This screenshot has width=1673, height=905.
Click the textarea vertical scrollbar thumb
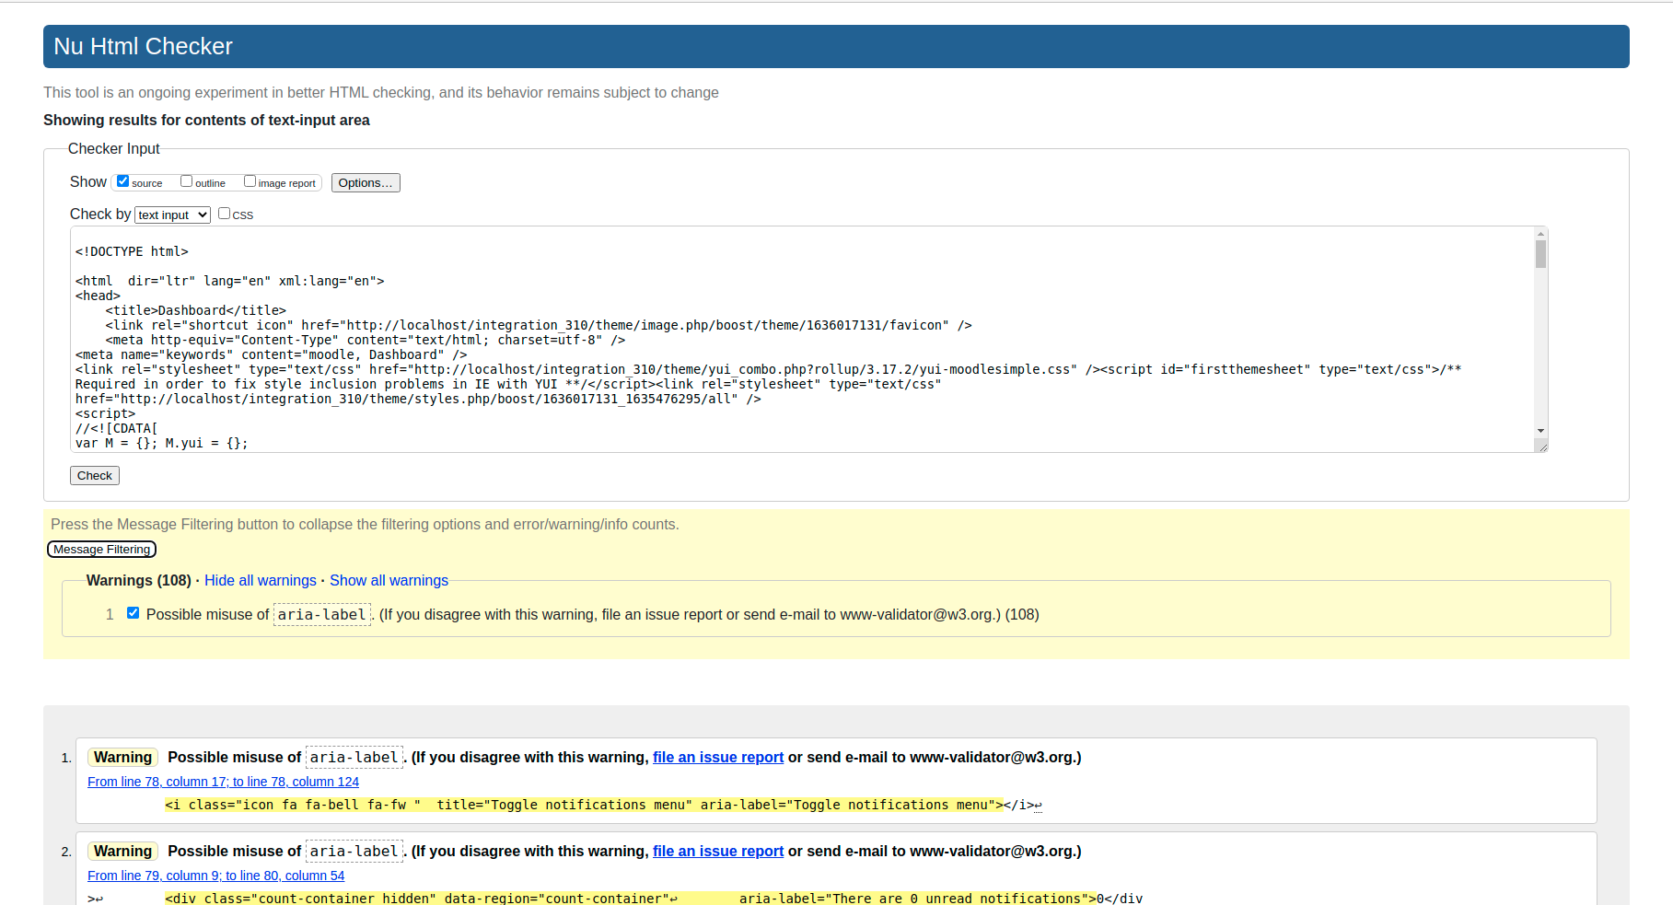(1540, 254)
